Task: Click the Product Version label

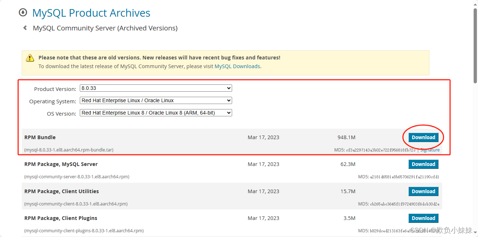Action: (x=55, y=89)
